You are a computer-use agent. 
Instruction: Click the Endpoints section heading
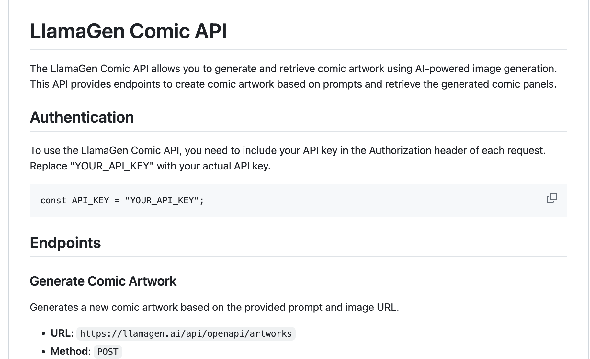pos(65,243)
